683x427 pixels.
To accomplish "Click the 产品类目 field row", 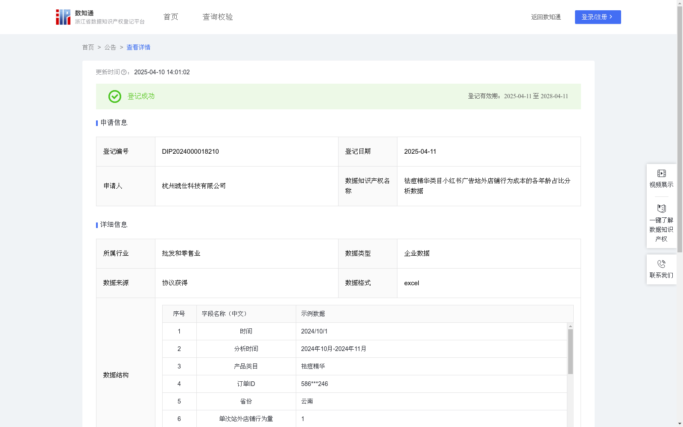I will (x=365, y=366).
